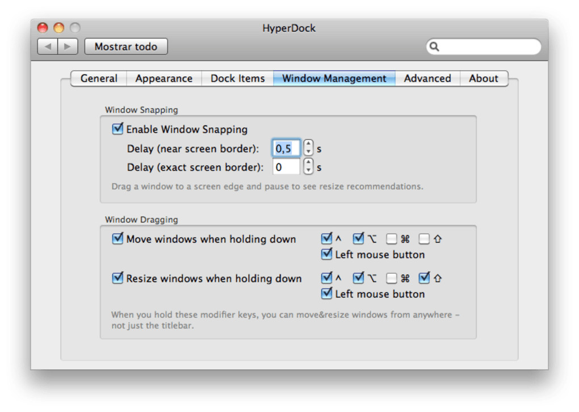The image size is (579, 412).
Task: Toggle Move windows when holding down
Action: tap(118, 239)
